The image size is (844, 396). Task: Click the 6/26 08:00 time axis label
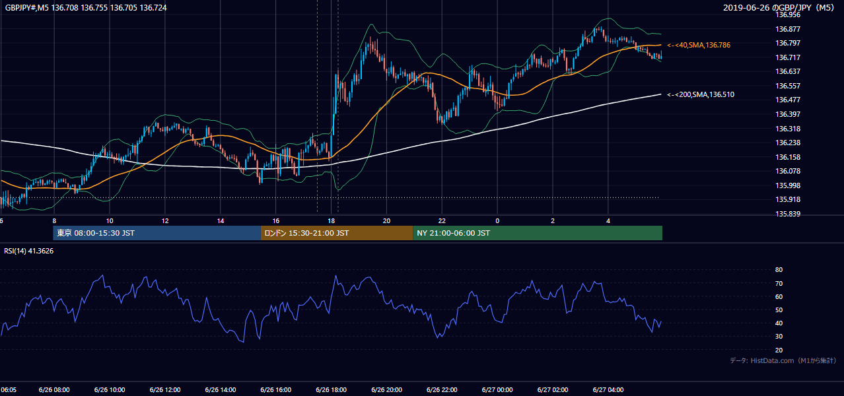point(53,389)
